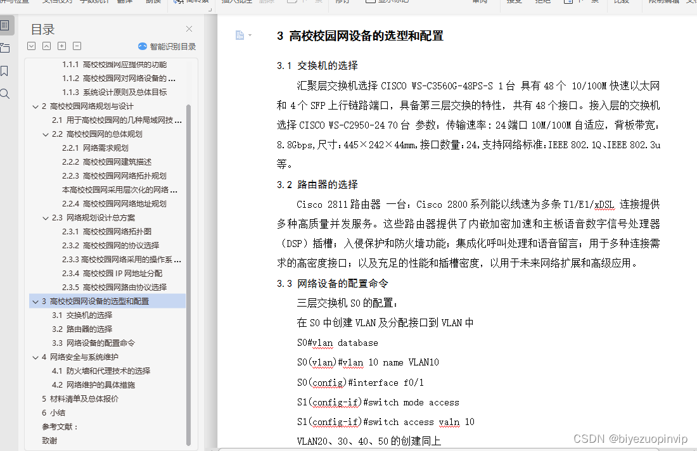Open 3.2 路由器的选择 in outline
The image size is (697, 451).
[82, 329]
